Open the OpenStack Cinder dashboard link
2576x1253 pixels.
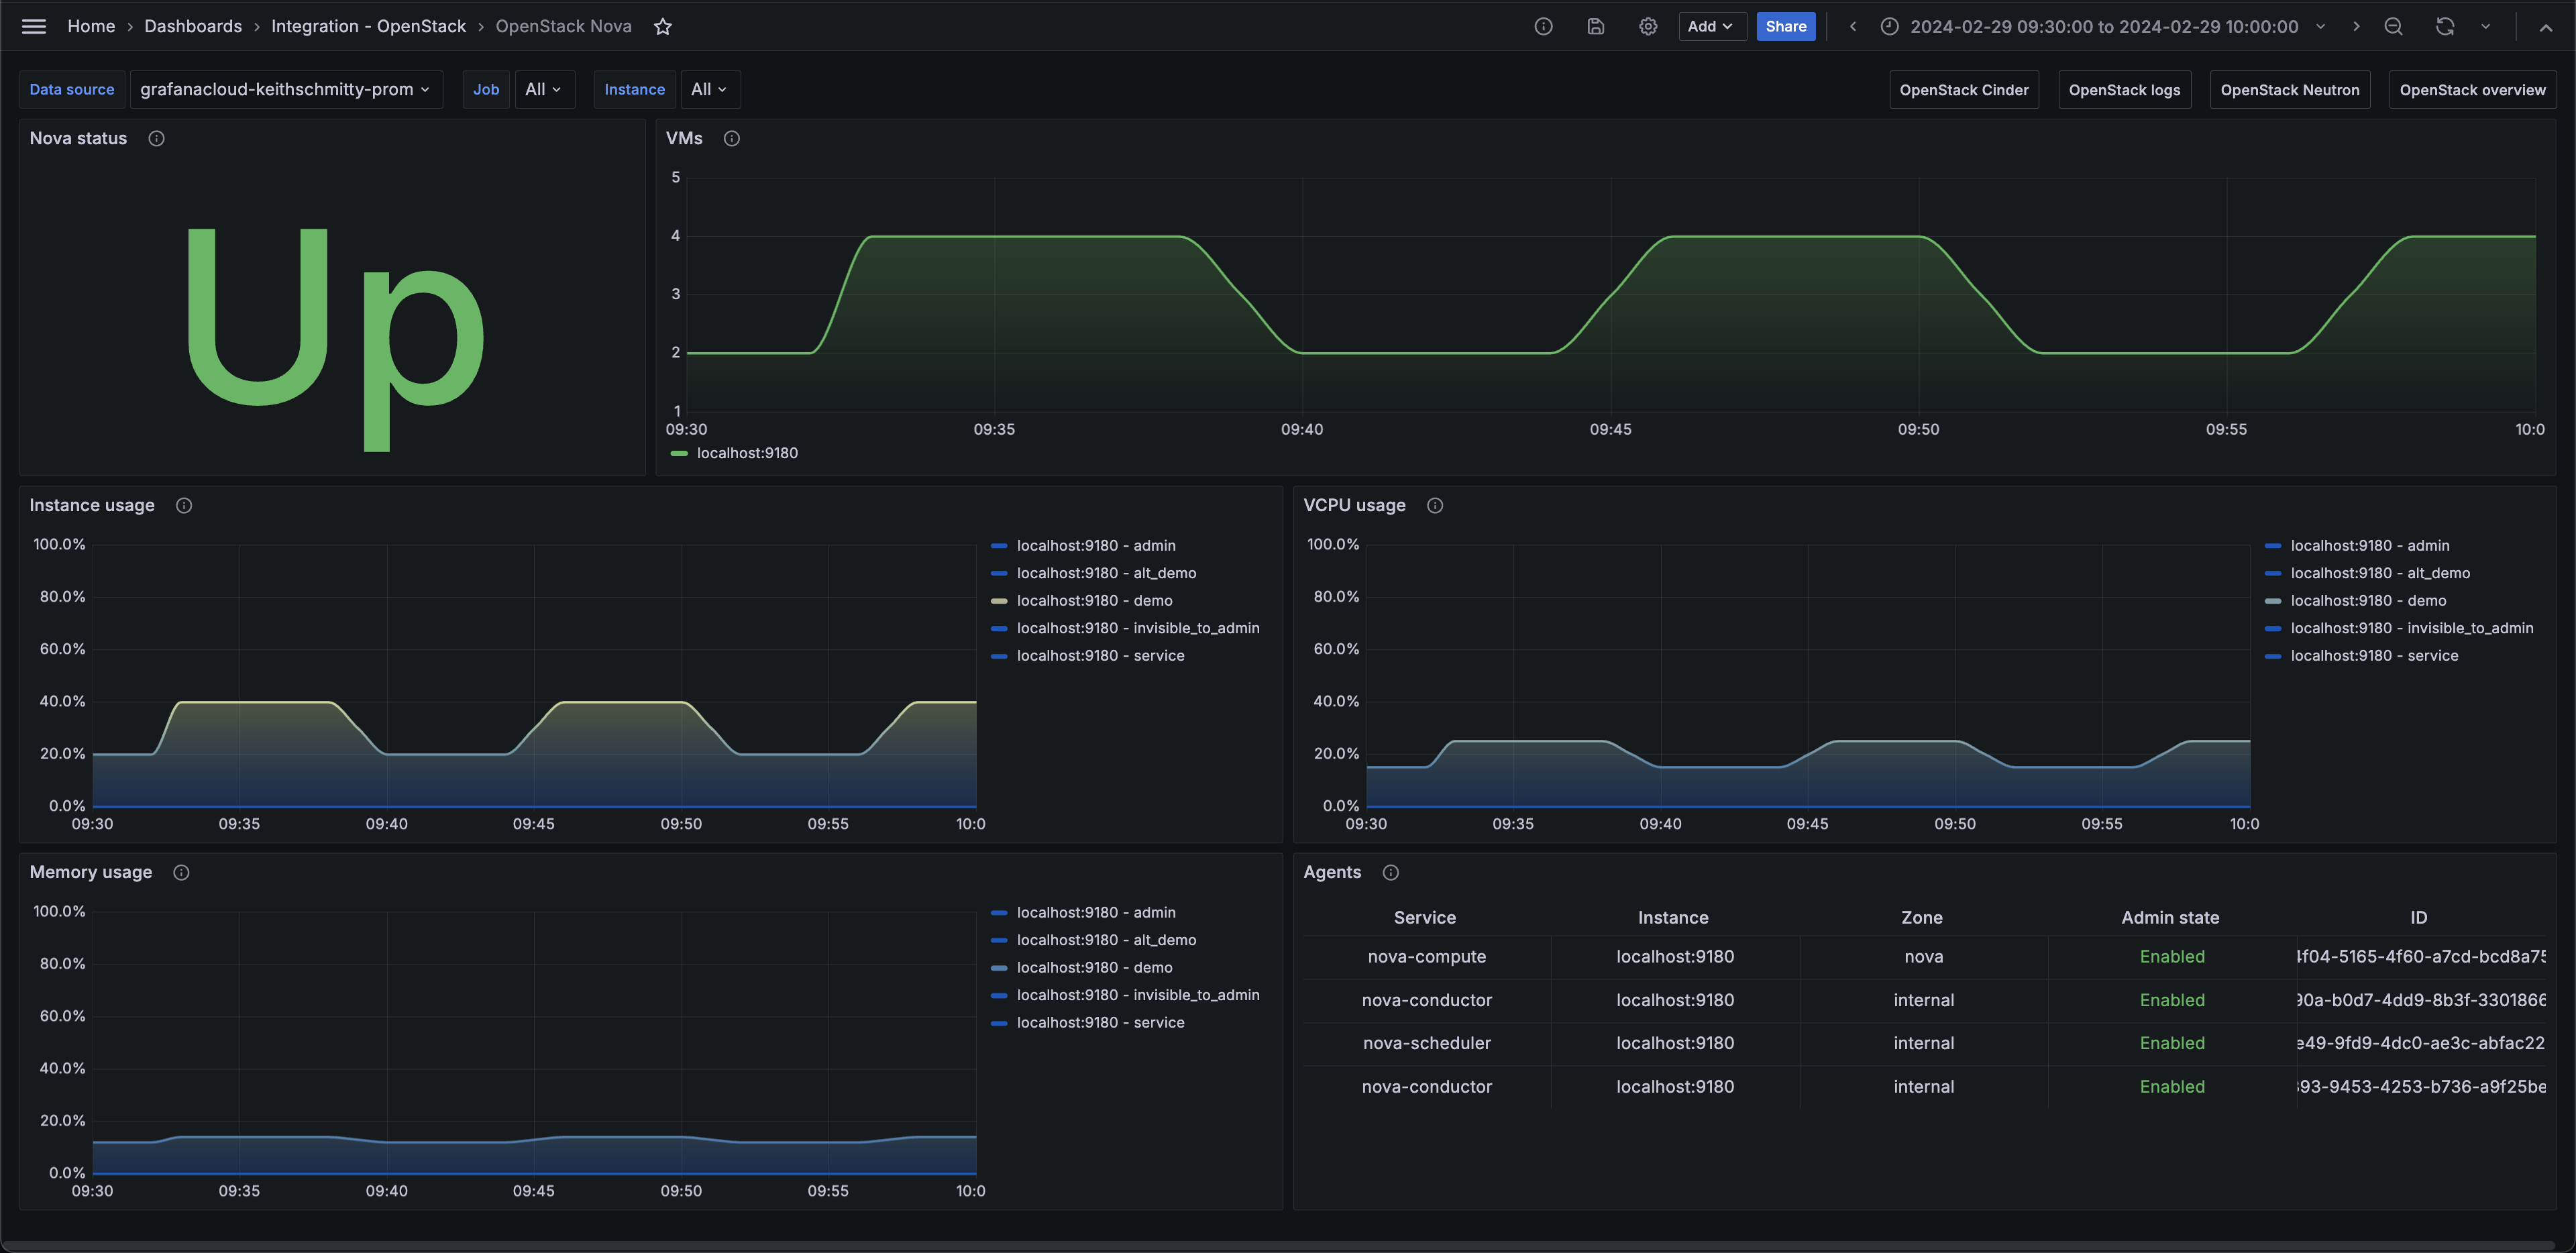[x=1962, y=89]
